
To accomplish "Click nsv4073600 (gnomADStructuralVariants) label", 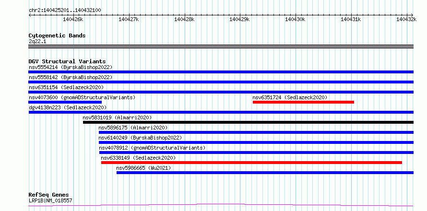I will coord(82,97).
